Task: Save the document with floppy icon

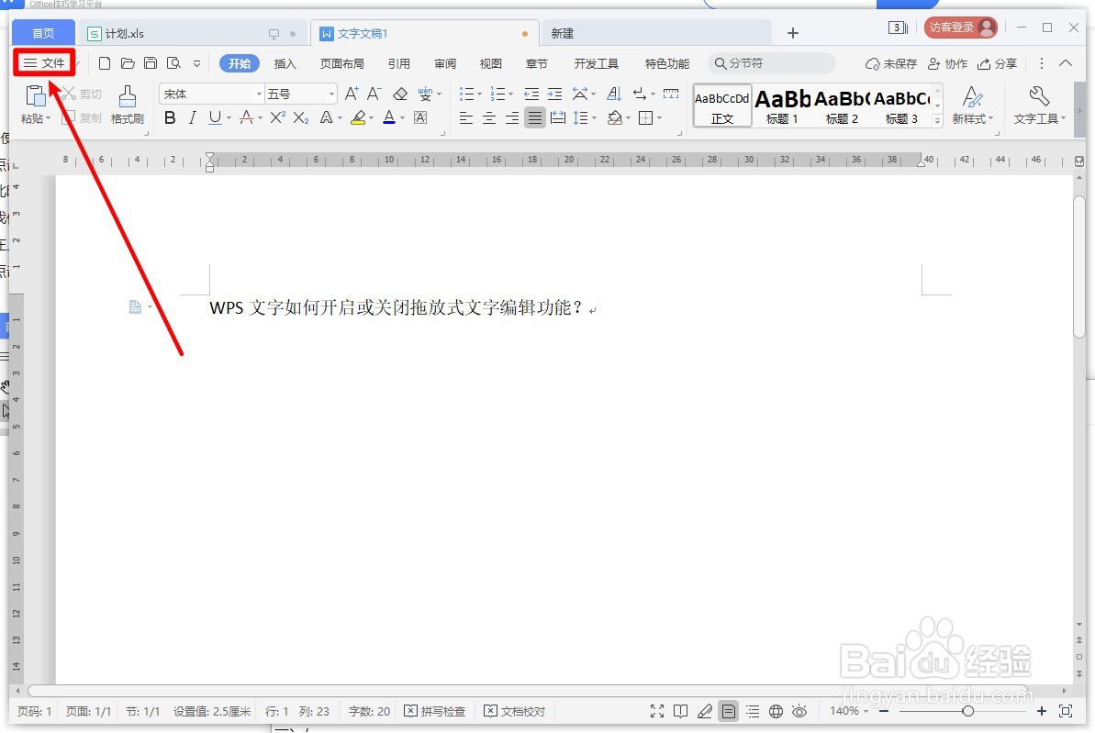Action: 151,63
